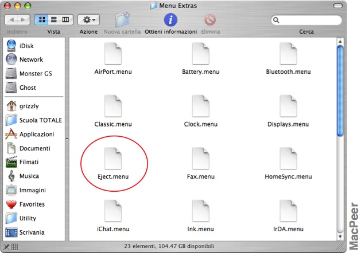Click the search magnifier icon
Image resolution: width=361 pixels, height=253 pixels.
276,20
